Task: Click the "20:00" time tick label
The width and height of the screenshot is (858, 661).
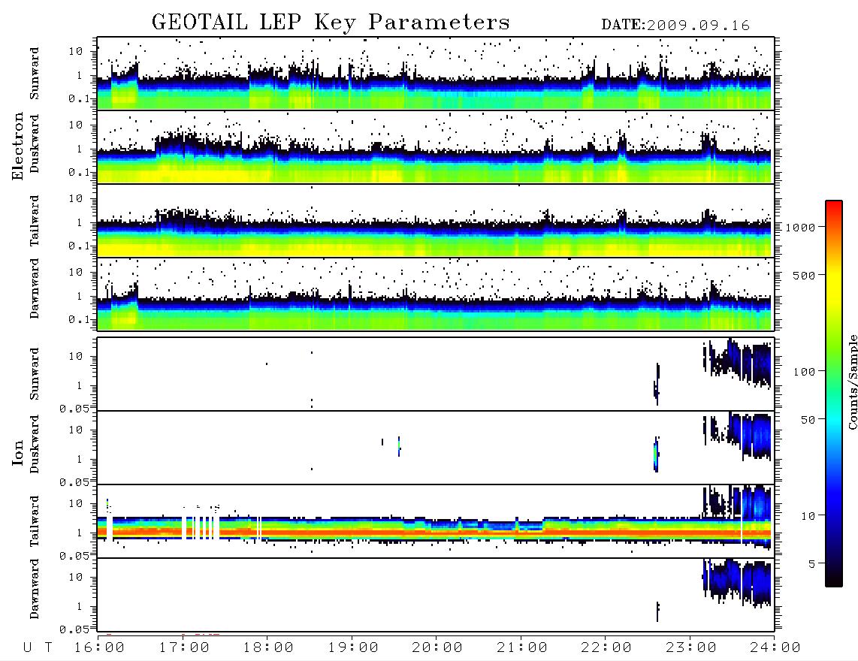Action: pos(437,648)
